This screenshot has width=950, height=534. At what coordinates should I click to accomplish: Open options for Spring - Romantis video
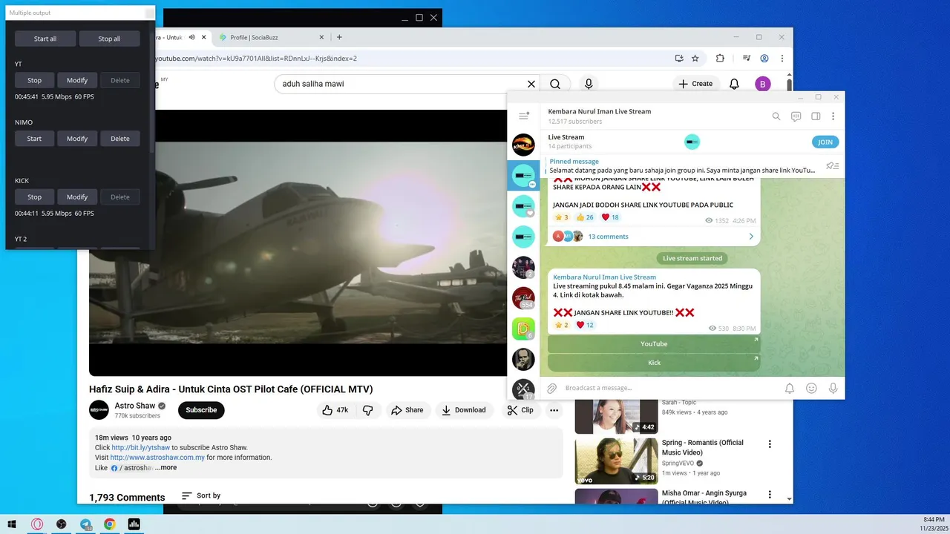(x=770, y=444)
